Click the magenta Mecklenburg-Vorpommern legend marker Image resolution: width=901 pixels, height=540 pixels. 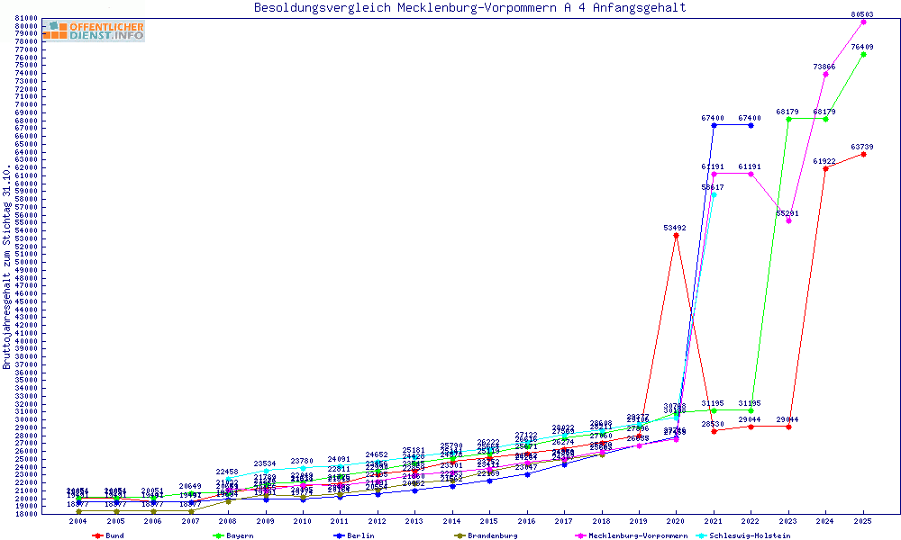click(x=579, y=535)
